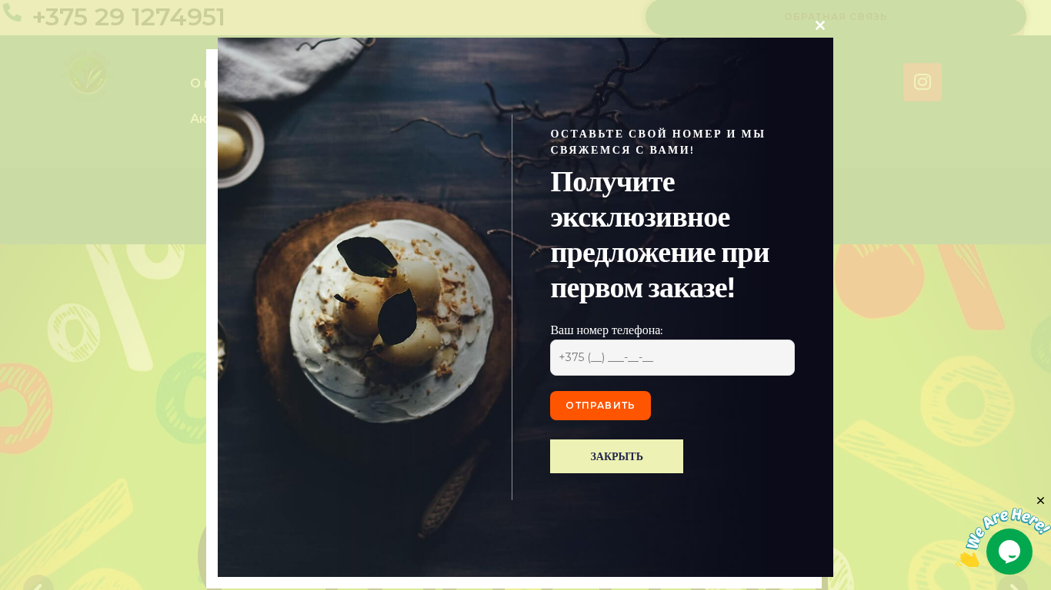
Task: Go to previous slide arrow
Action: pos(38,583)
